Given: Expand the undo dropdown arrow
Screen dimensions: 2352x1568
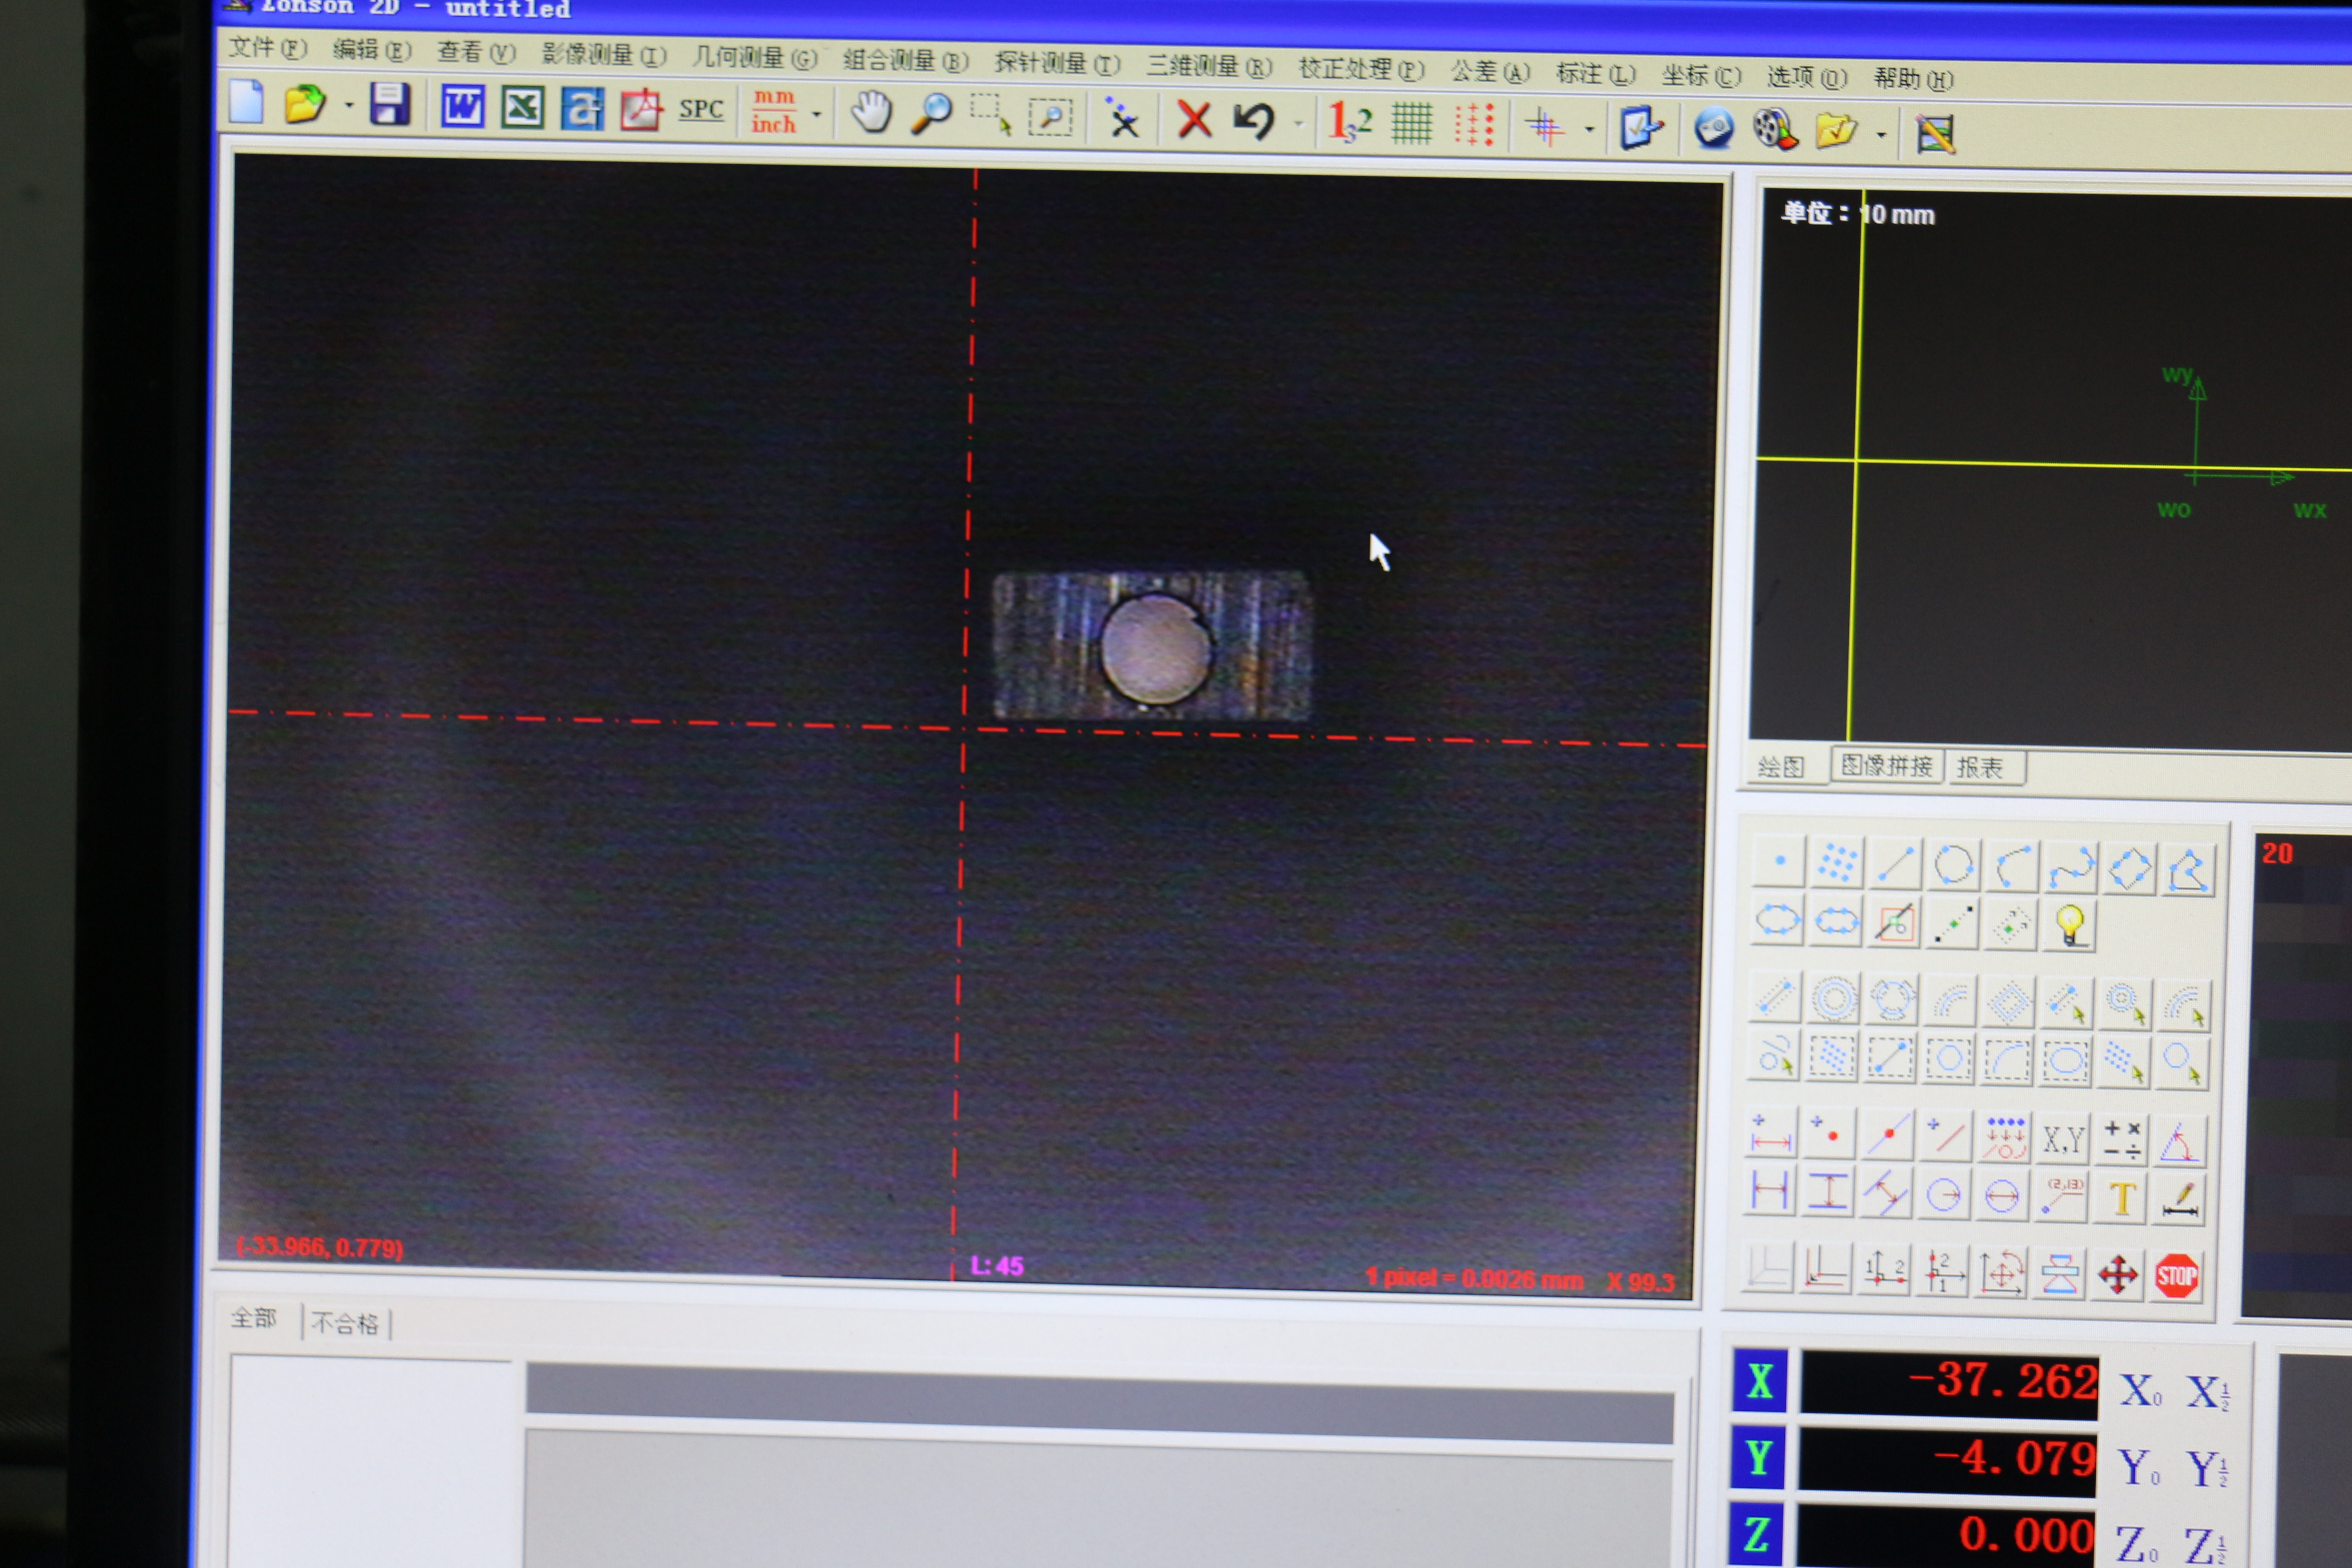Looking at the screenshot, I should click(1299, 124).
